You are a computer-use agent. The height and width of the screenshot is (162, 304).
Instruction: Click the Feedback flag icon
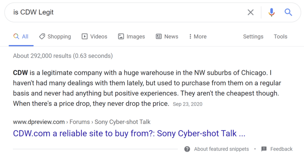click(264, 149)
